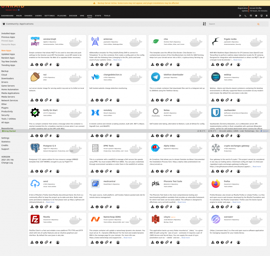View repository profile for changedetection.io
The width and height of the screenshot is (270, 256).
click(118, 100)
